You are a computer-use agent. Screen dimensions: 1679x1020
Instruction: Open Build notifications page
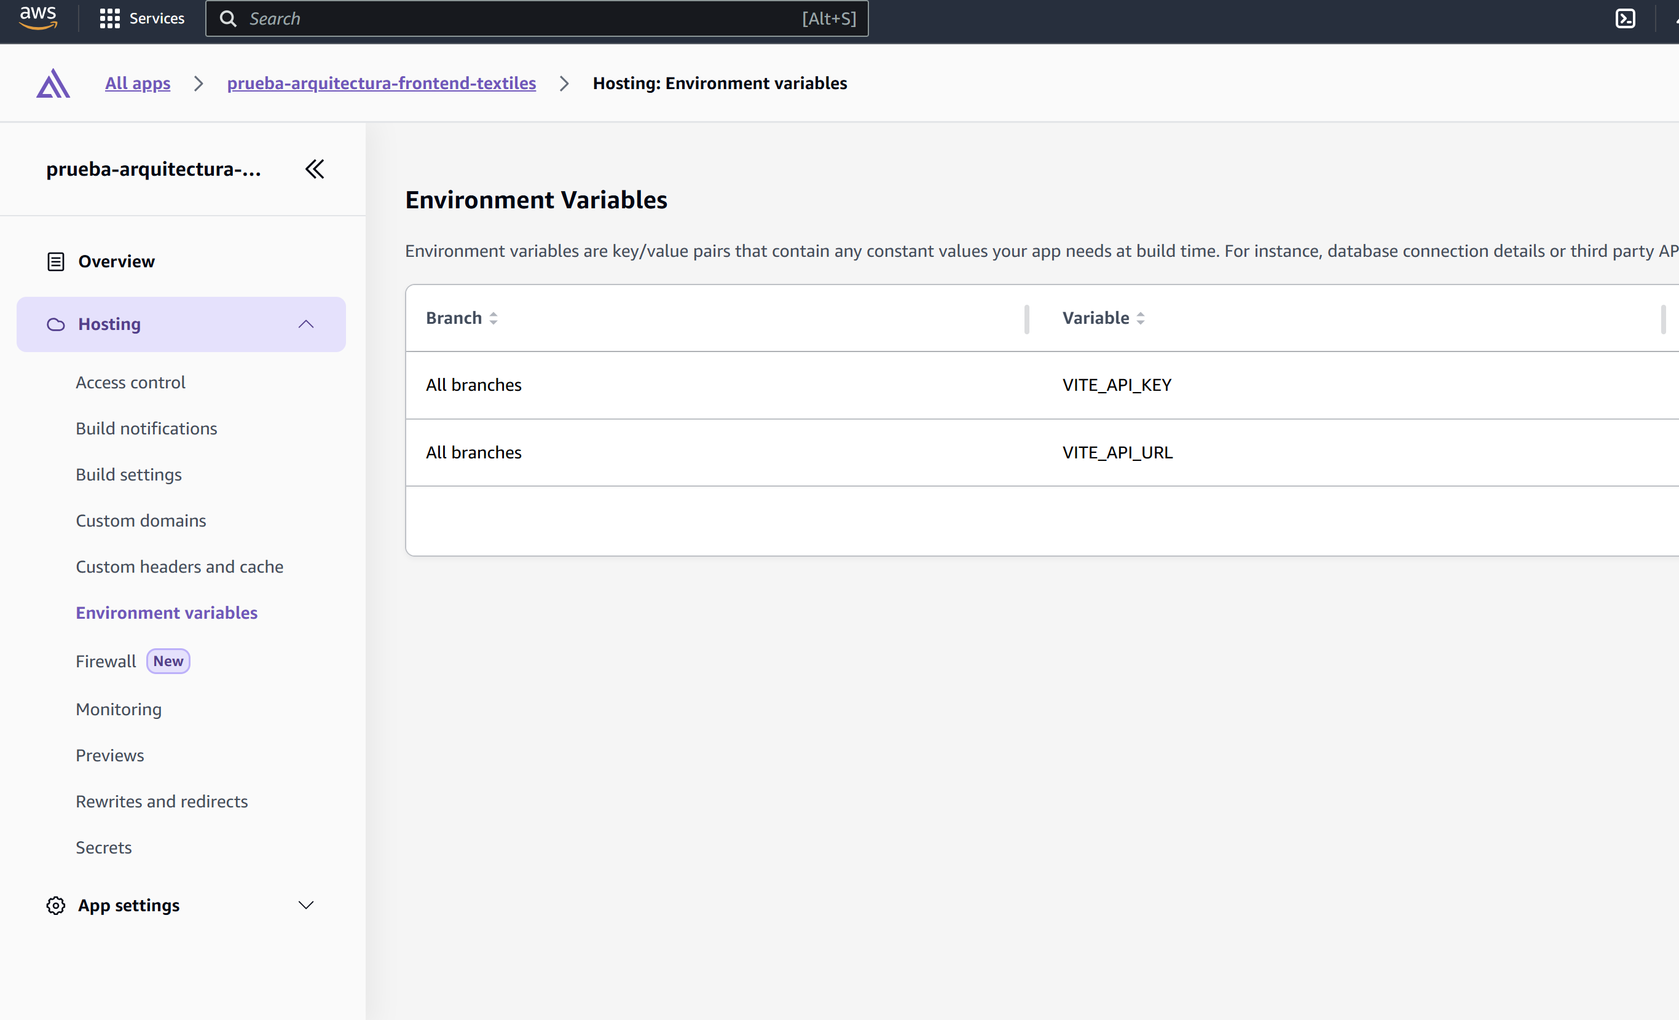click(x=146, y=428)
